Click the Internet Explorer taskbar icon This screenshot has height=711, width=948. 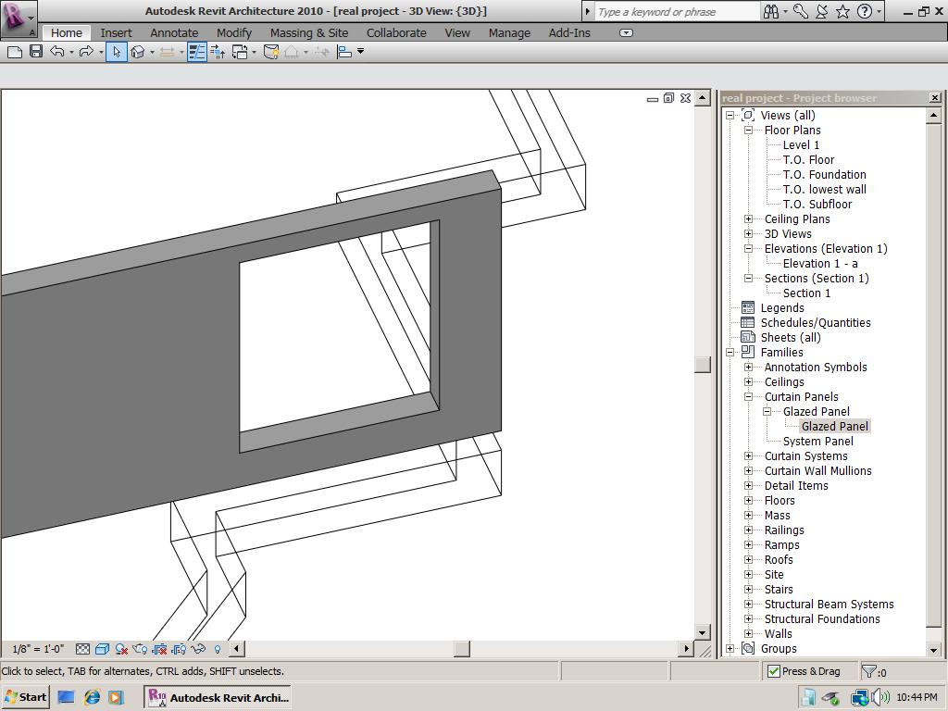[92, 697]
